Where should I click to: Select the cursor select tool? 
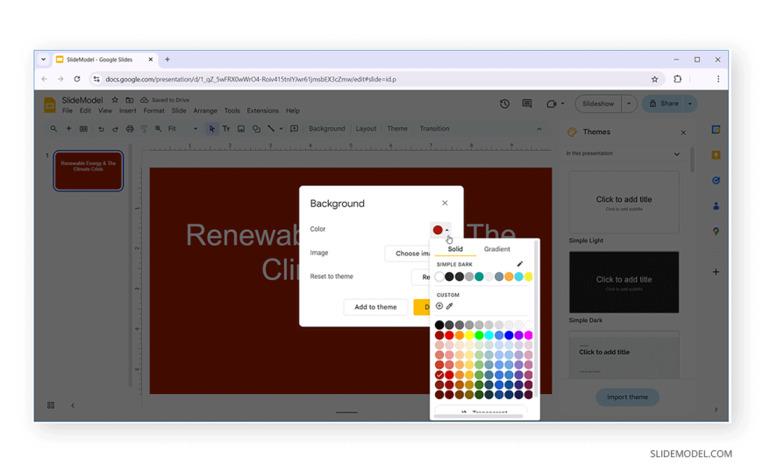click(211, 129)
